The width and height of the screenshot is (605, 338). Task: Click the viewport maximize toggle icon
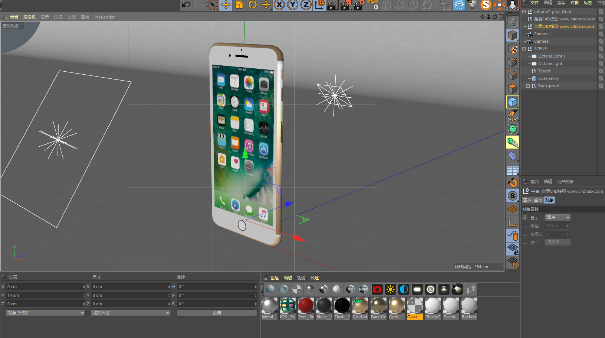(x=501, y=17)
